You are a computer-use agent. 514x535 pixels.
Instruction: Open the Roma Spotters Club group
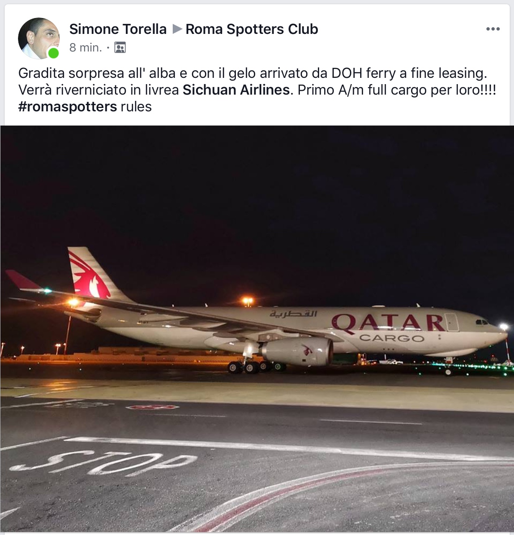pyautogui.click(x=252, y=29)
